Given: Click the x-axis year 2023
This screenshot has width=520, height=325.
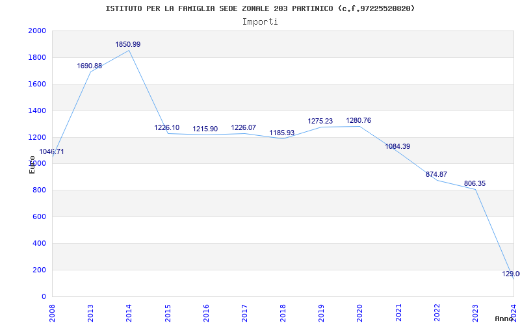Looking at the screenshot, I should click(475, 313).
